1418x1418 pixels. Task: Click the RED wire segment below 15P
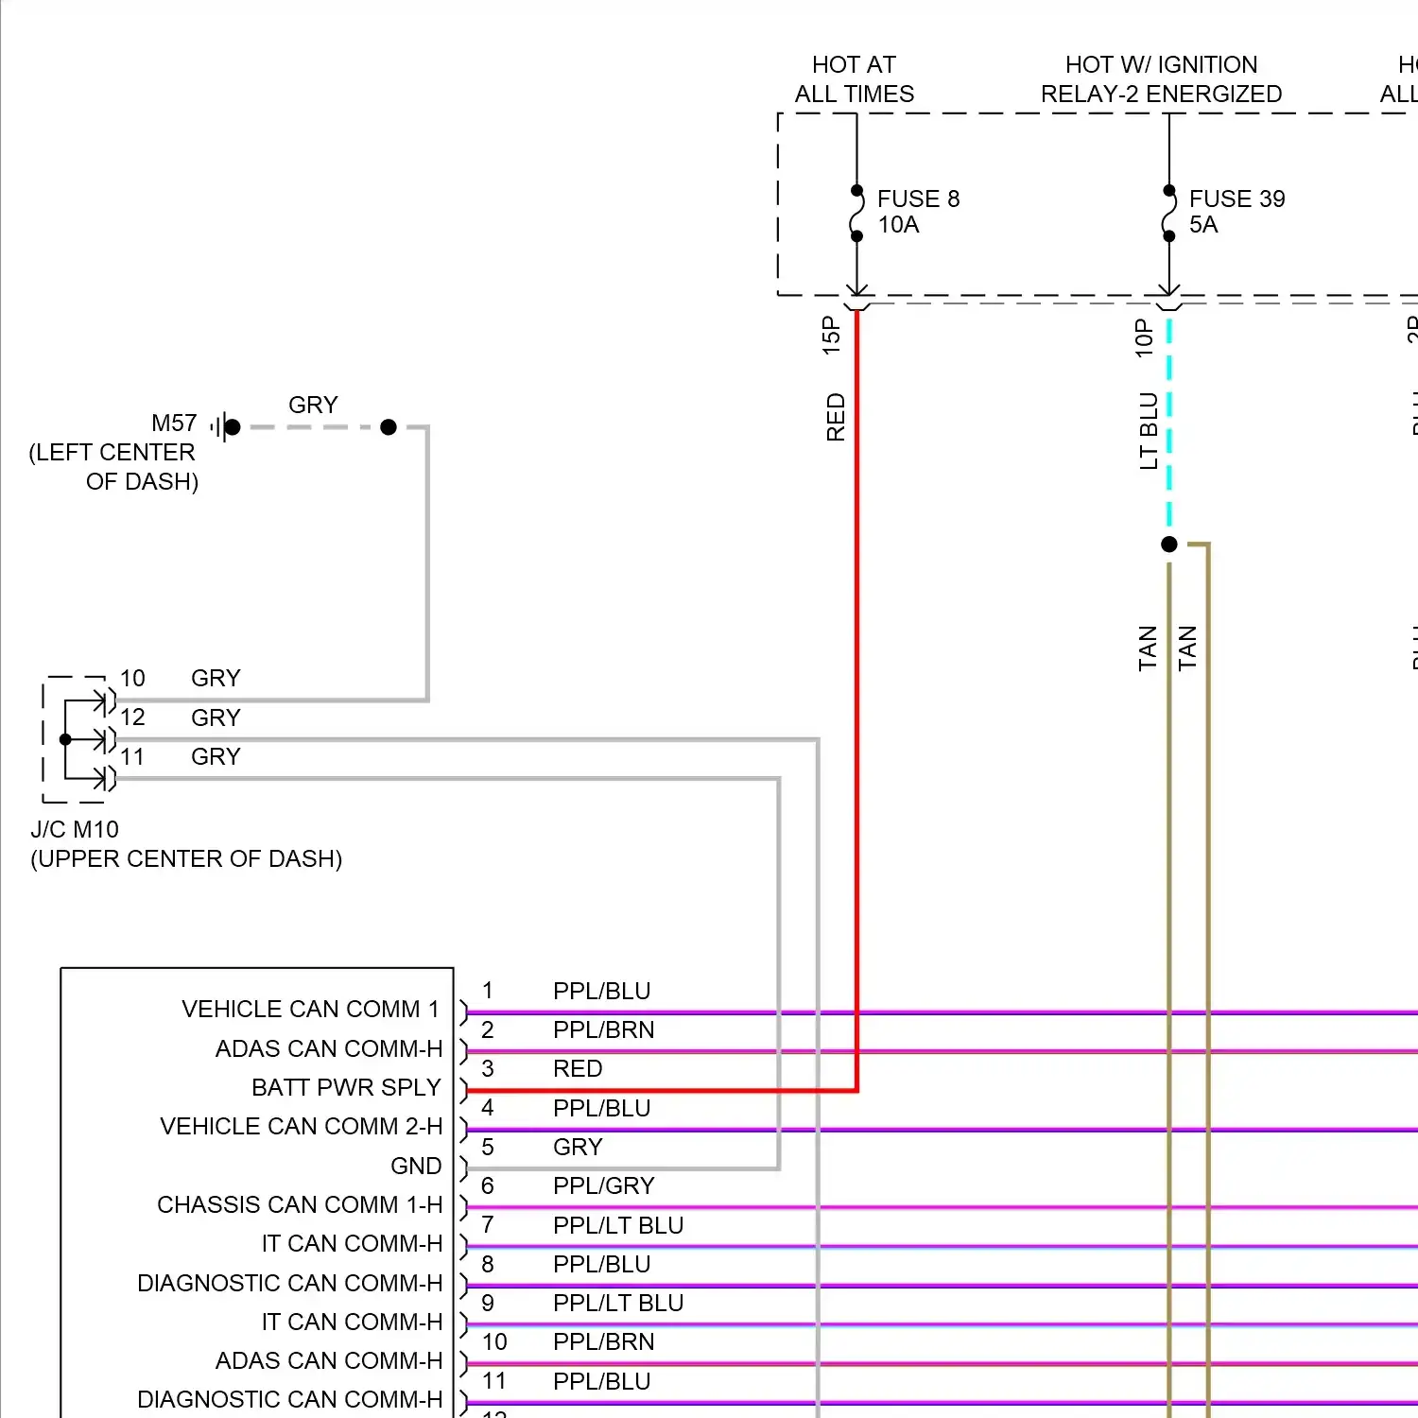point(856,662)
